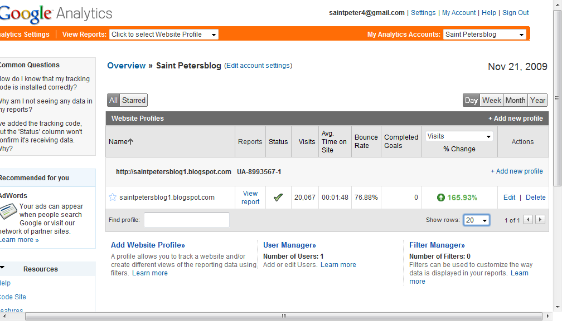Click the Find profile input field
Image resolution: width=562 pixels, height=321 pixels.
pyautogui.click(x=187, y=220)
